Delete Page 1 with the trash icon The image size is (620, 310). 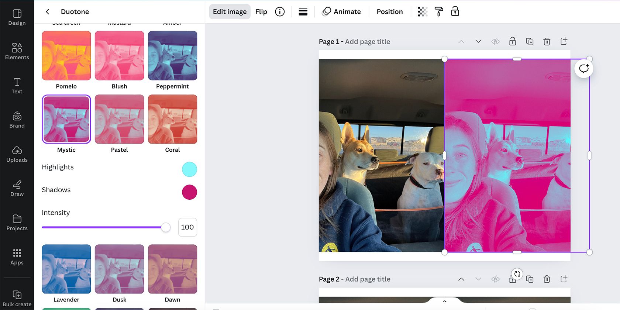click(x=547, y=42)
